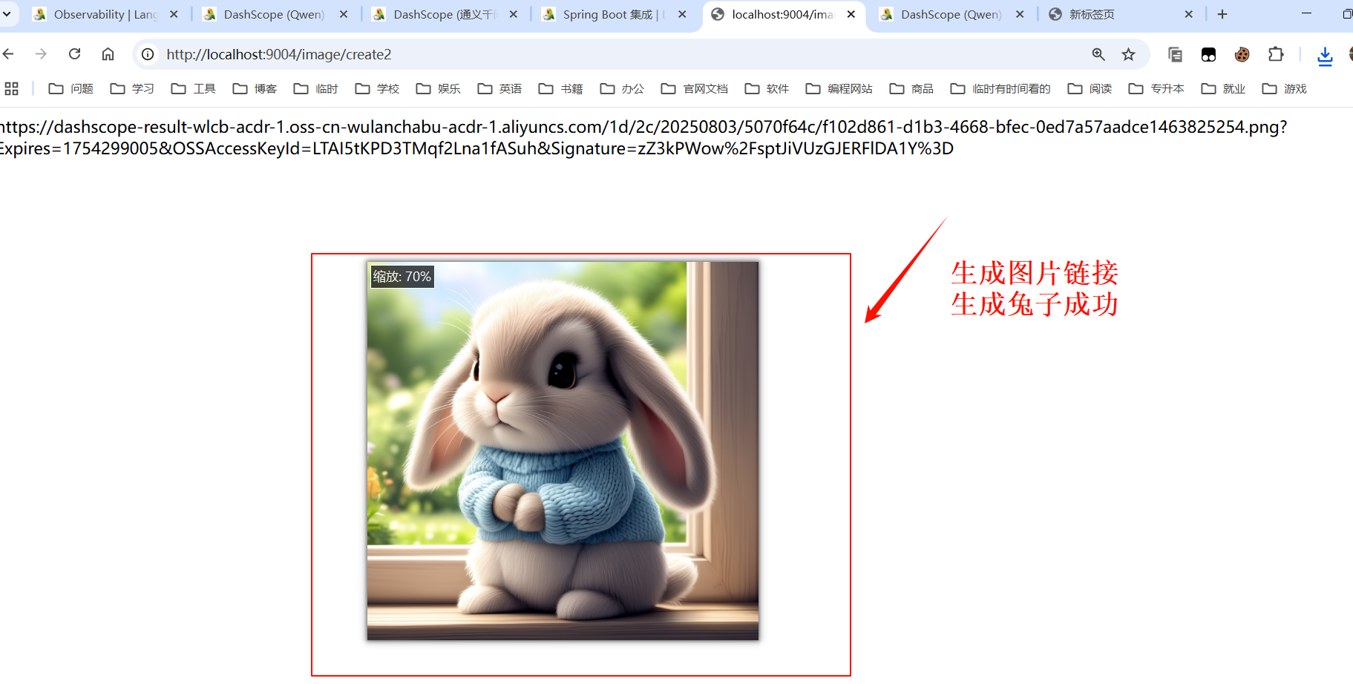Open the 学习 bookmark folder
Screen dimensions: 1353x684
click(x=132, y=89)
